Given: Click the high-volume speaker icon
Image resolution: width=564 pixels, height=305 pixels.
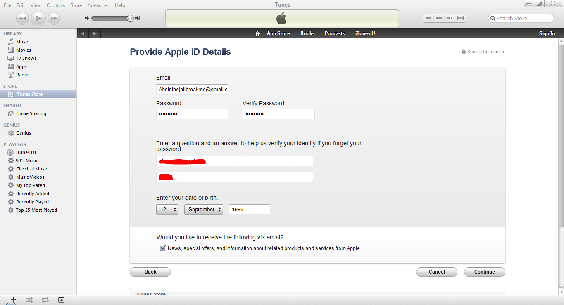Looking at the screenshot, I should coord(138,18).
